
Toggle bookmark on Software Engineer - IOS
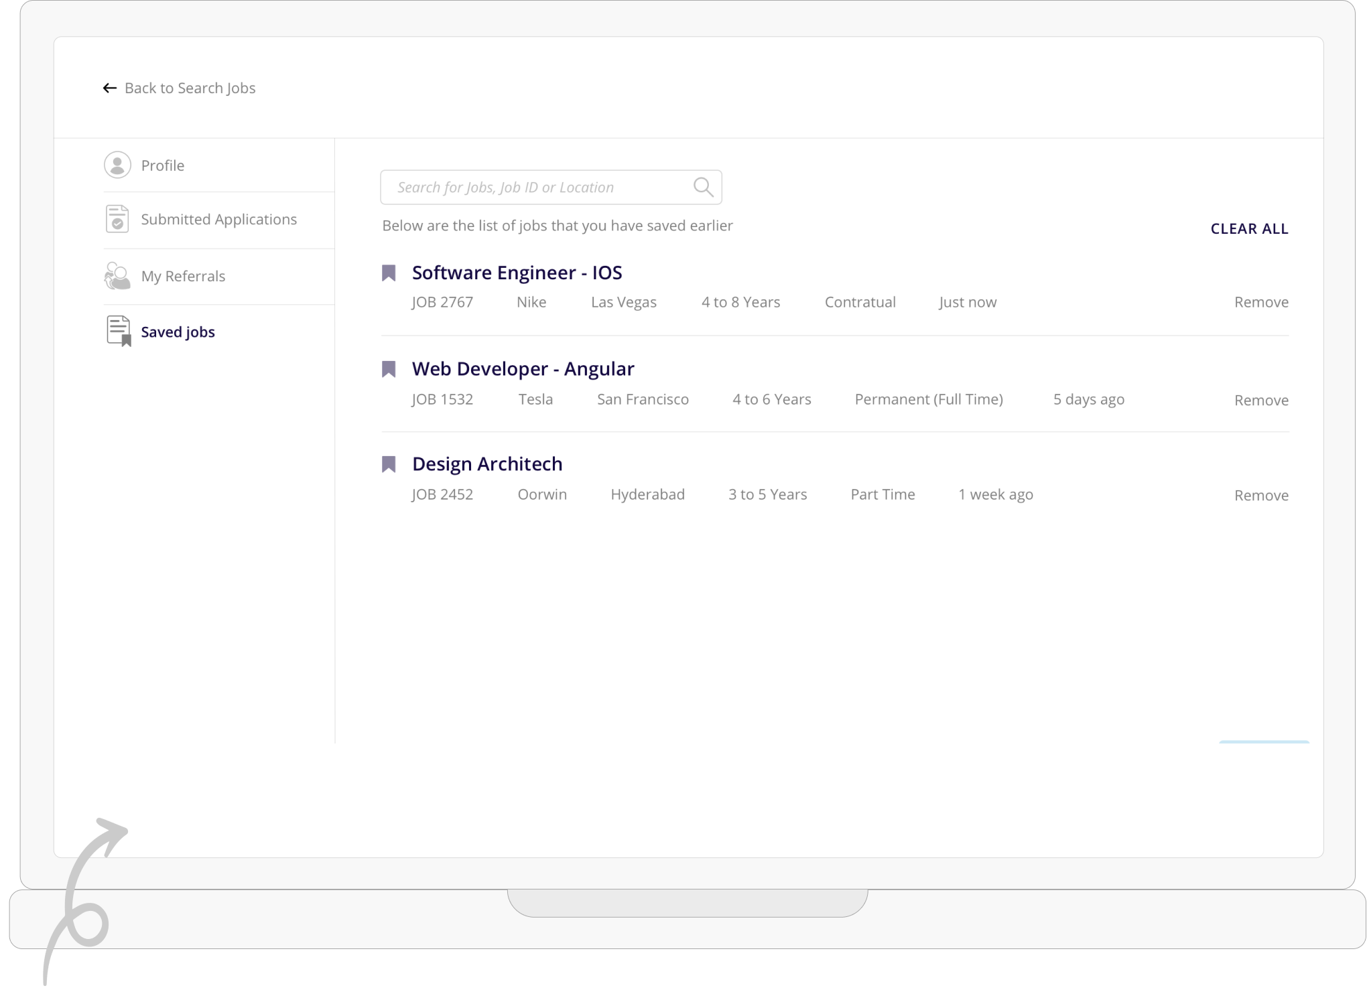point(389,273)
